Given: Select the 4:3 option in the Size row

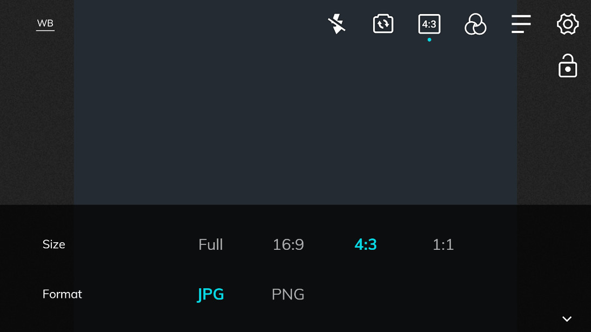Looking at the screenshot, I should click(x=366, y=244).
